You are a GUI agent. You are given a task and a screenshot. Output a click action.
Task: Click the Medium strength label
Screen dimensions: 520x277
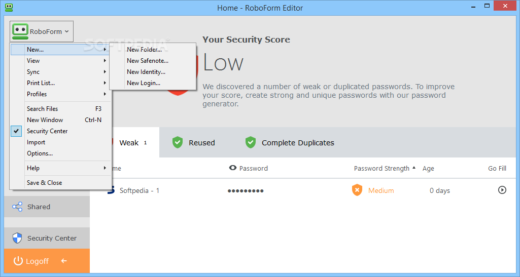point(381,190)
